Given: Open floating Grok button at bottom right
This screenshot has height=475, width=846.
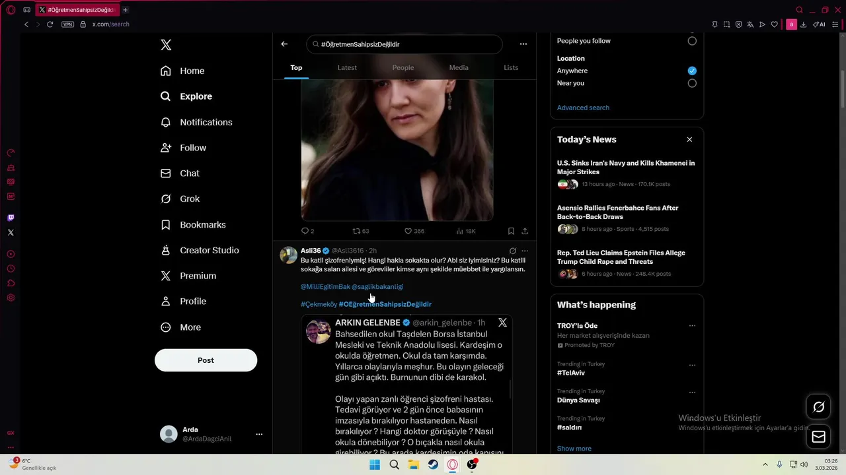Looking at the screenshot, I should click(818, 407).
